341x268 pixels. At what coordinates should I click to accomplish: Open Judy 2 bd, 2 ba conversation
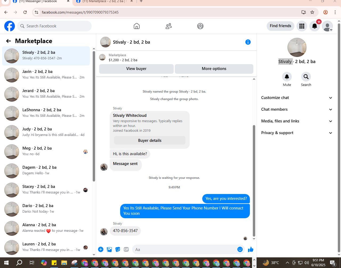pos(46,133)
